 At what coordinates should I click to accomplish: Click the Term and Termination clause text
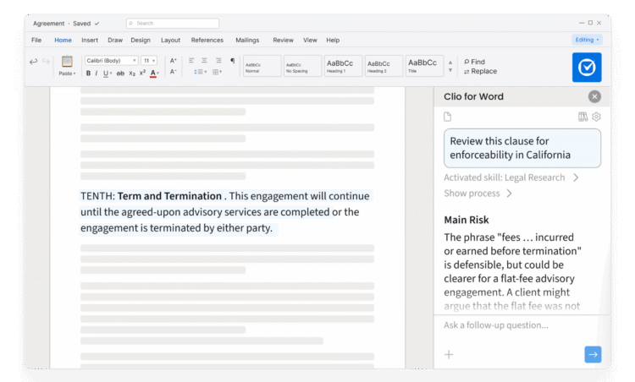coord(224,212)
